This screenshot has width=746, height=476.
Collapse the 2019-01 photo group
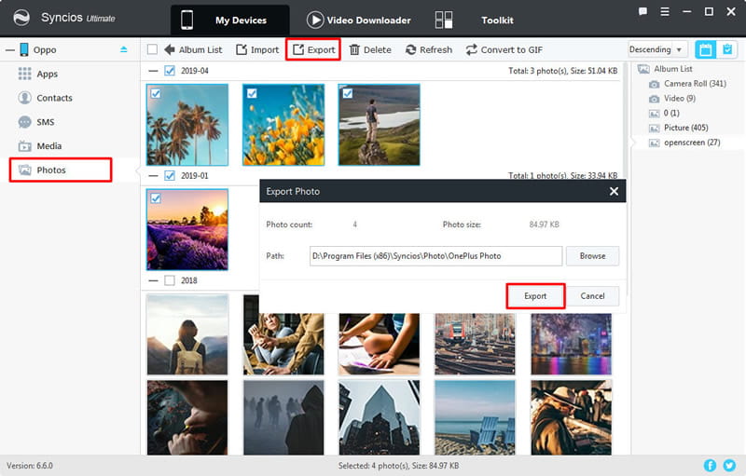(153, 176)
